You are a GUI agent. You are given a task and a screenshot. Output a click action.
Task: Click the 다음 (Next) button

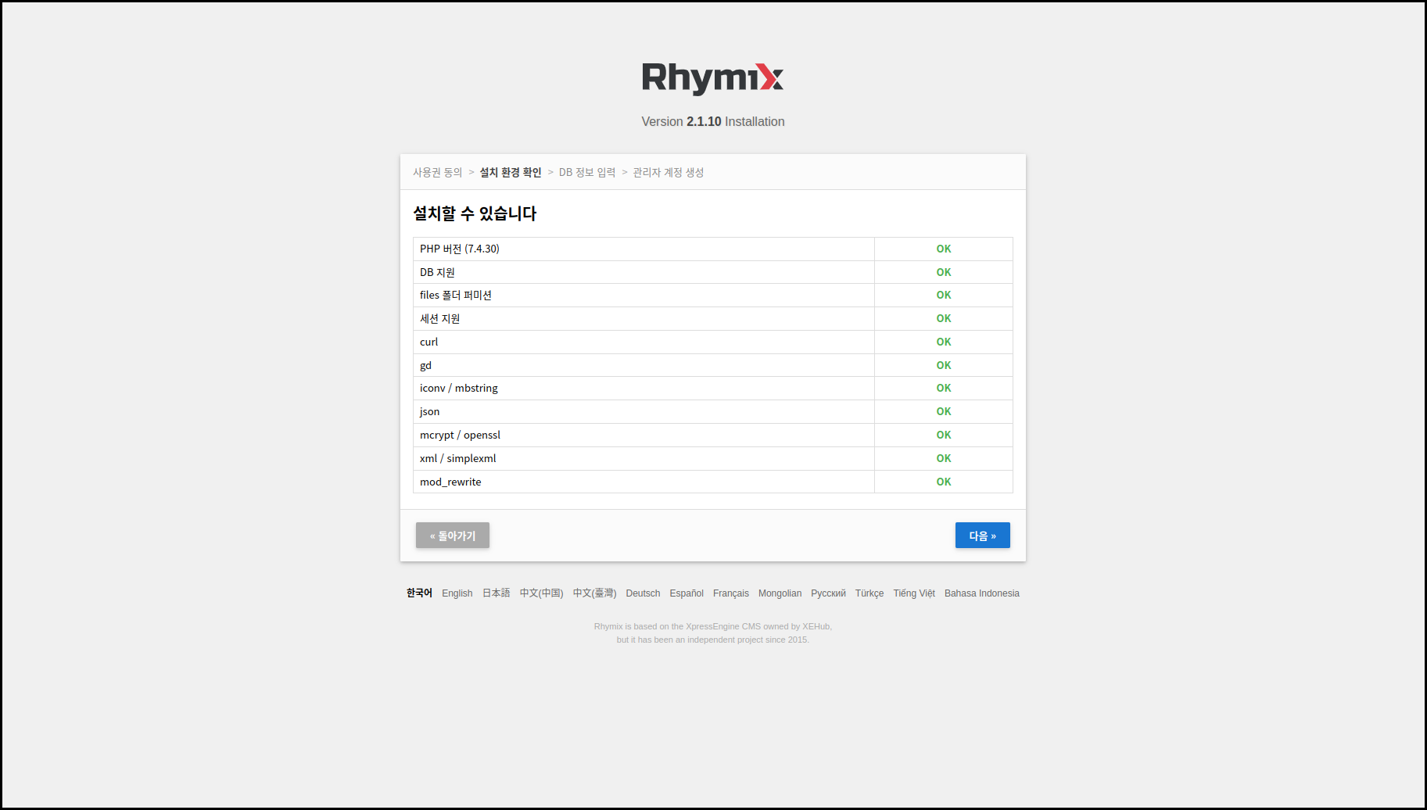coord(982,536)
